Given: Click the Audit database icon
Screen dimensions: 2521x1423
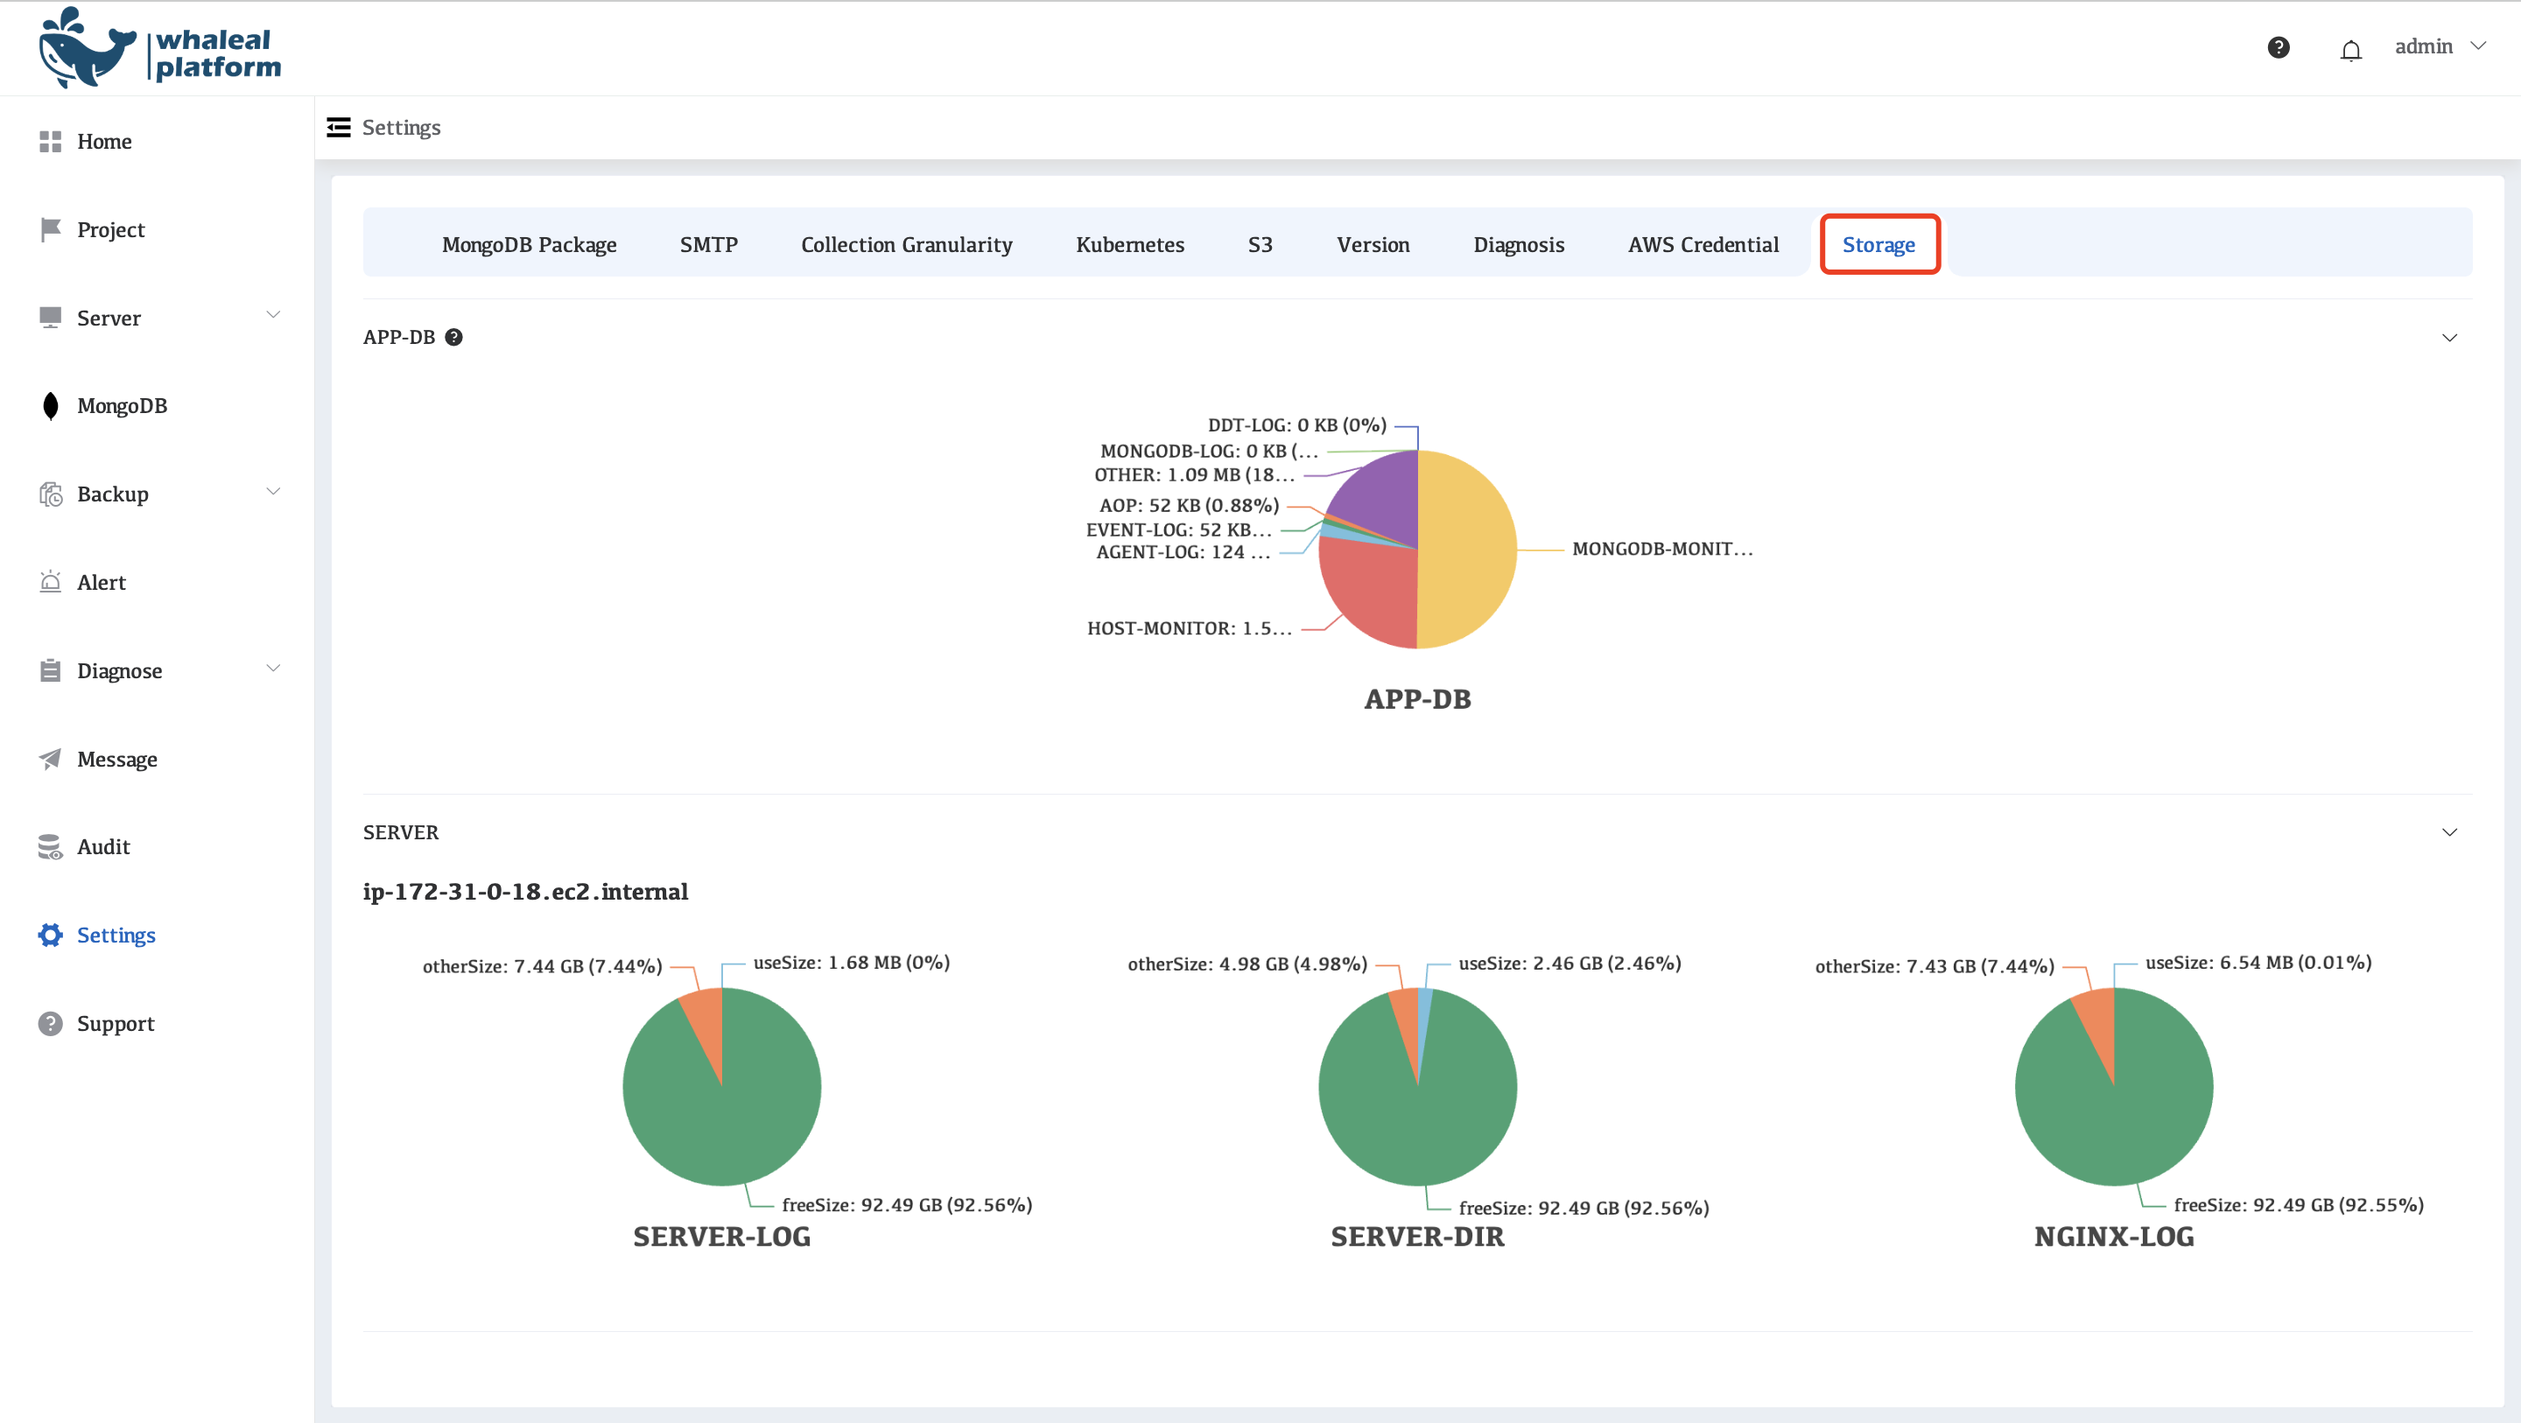Looking at the screenshot, I should [50, 846].
